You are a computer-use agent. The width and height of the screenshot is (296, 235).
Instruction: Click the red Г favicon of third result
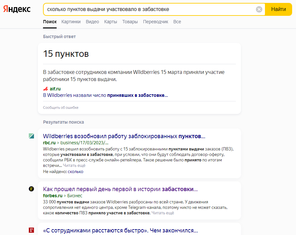coord(31,230)
